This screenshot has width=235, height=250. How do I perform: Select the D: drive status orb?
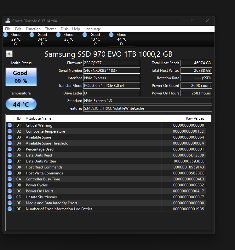tap(111, 35)
